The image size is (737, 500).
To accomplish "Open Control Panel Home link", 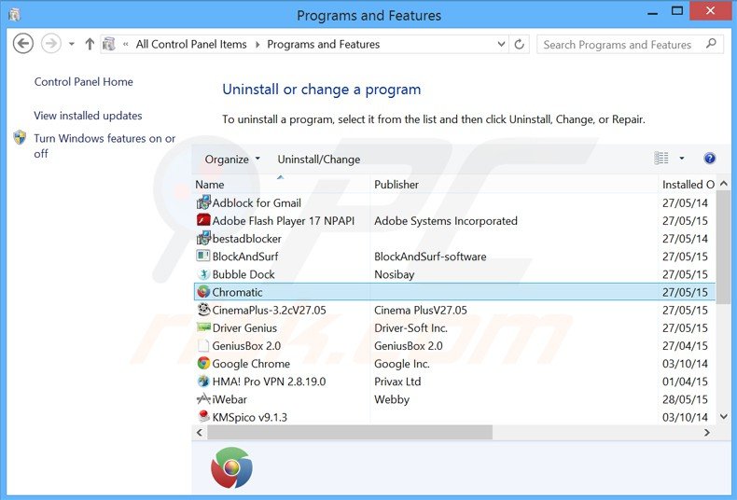I will [84, 82].
